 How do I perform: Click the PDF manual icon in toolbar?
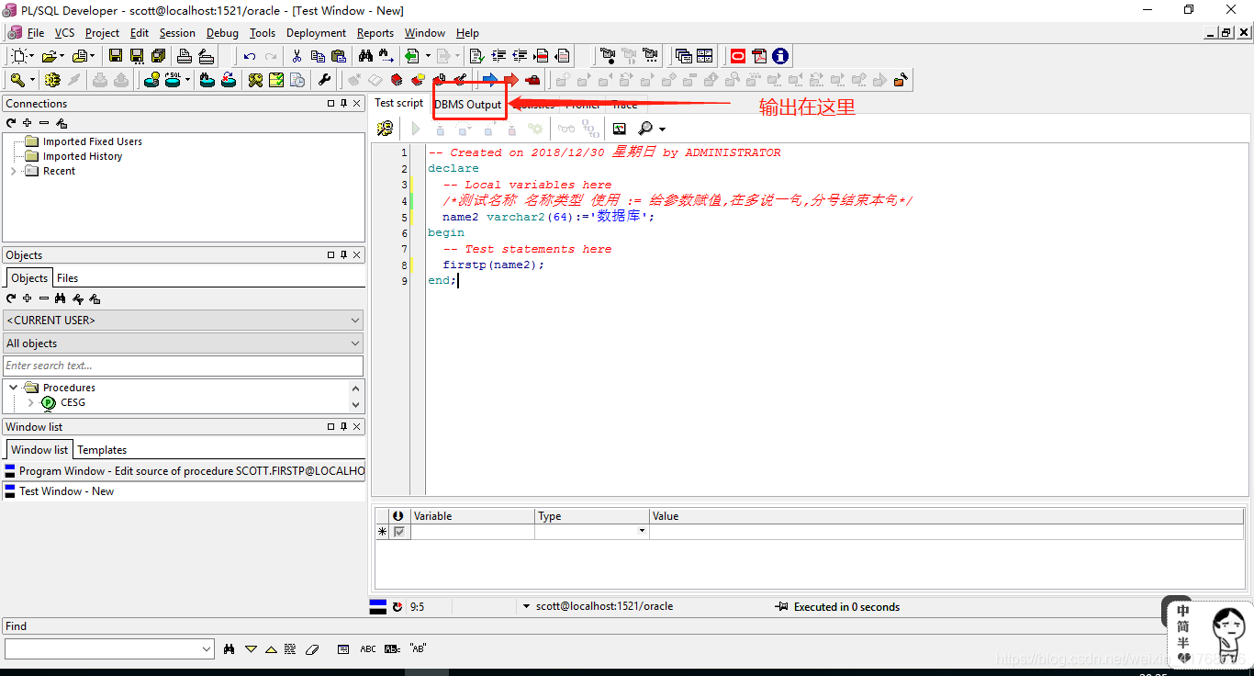pyautogui.click(x=759, y=56)
